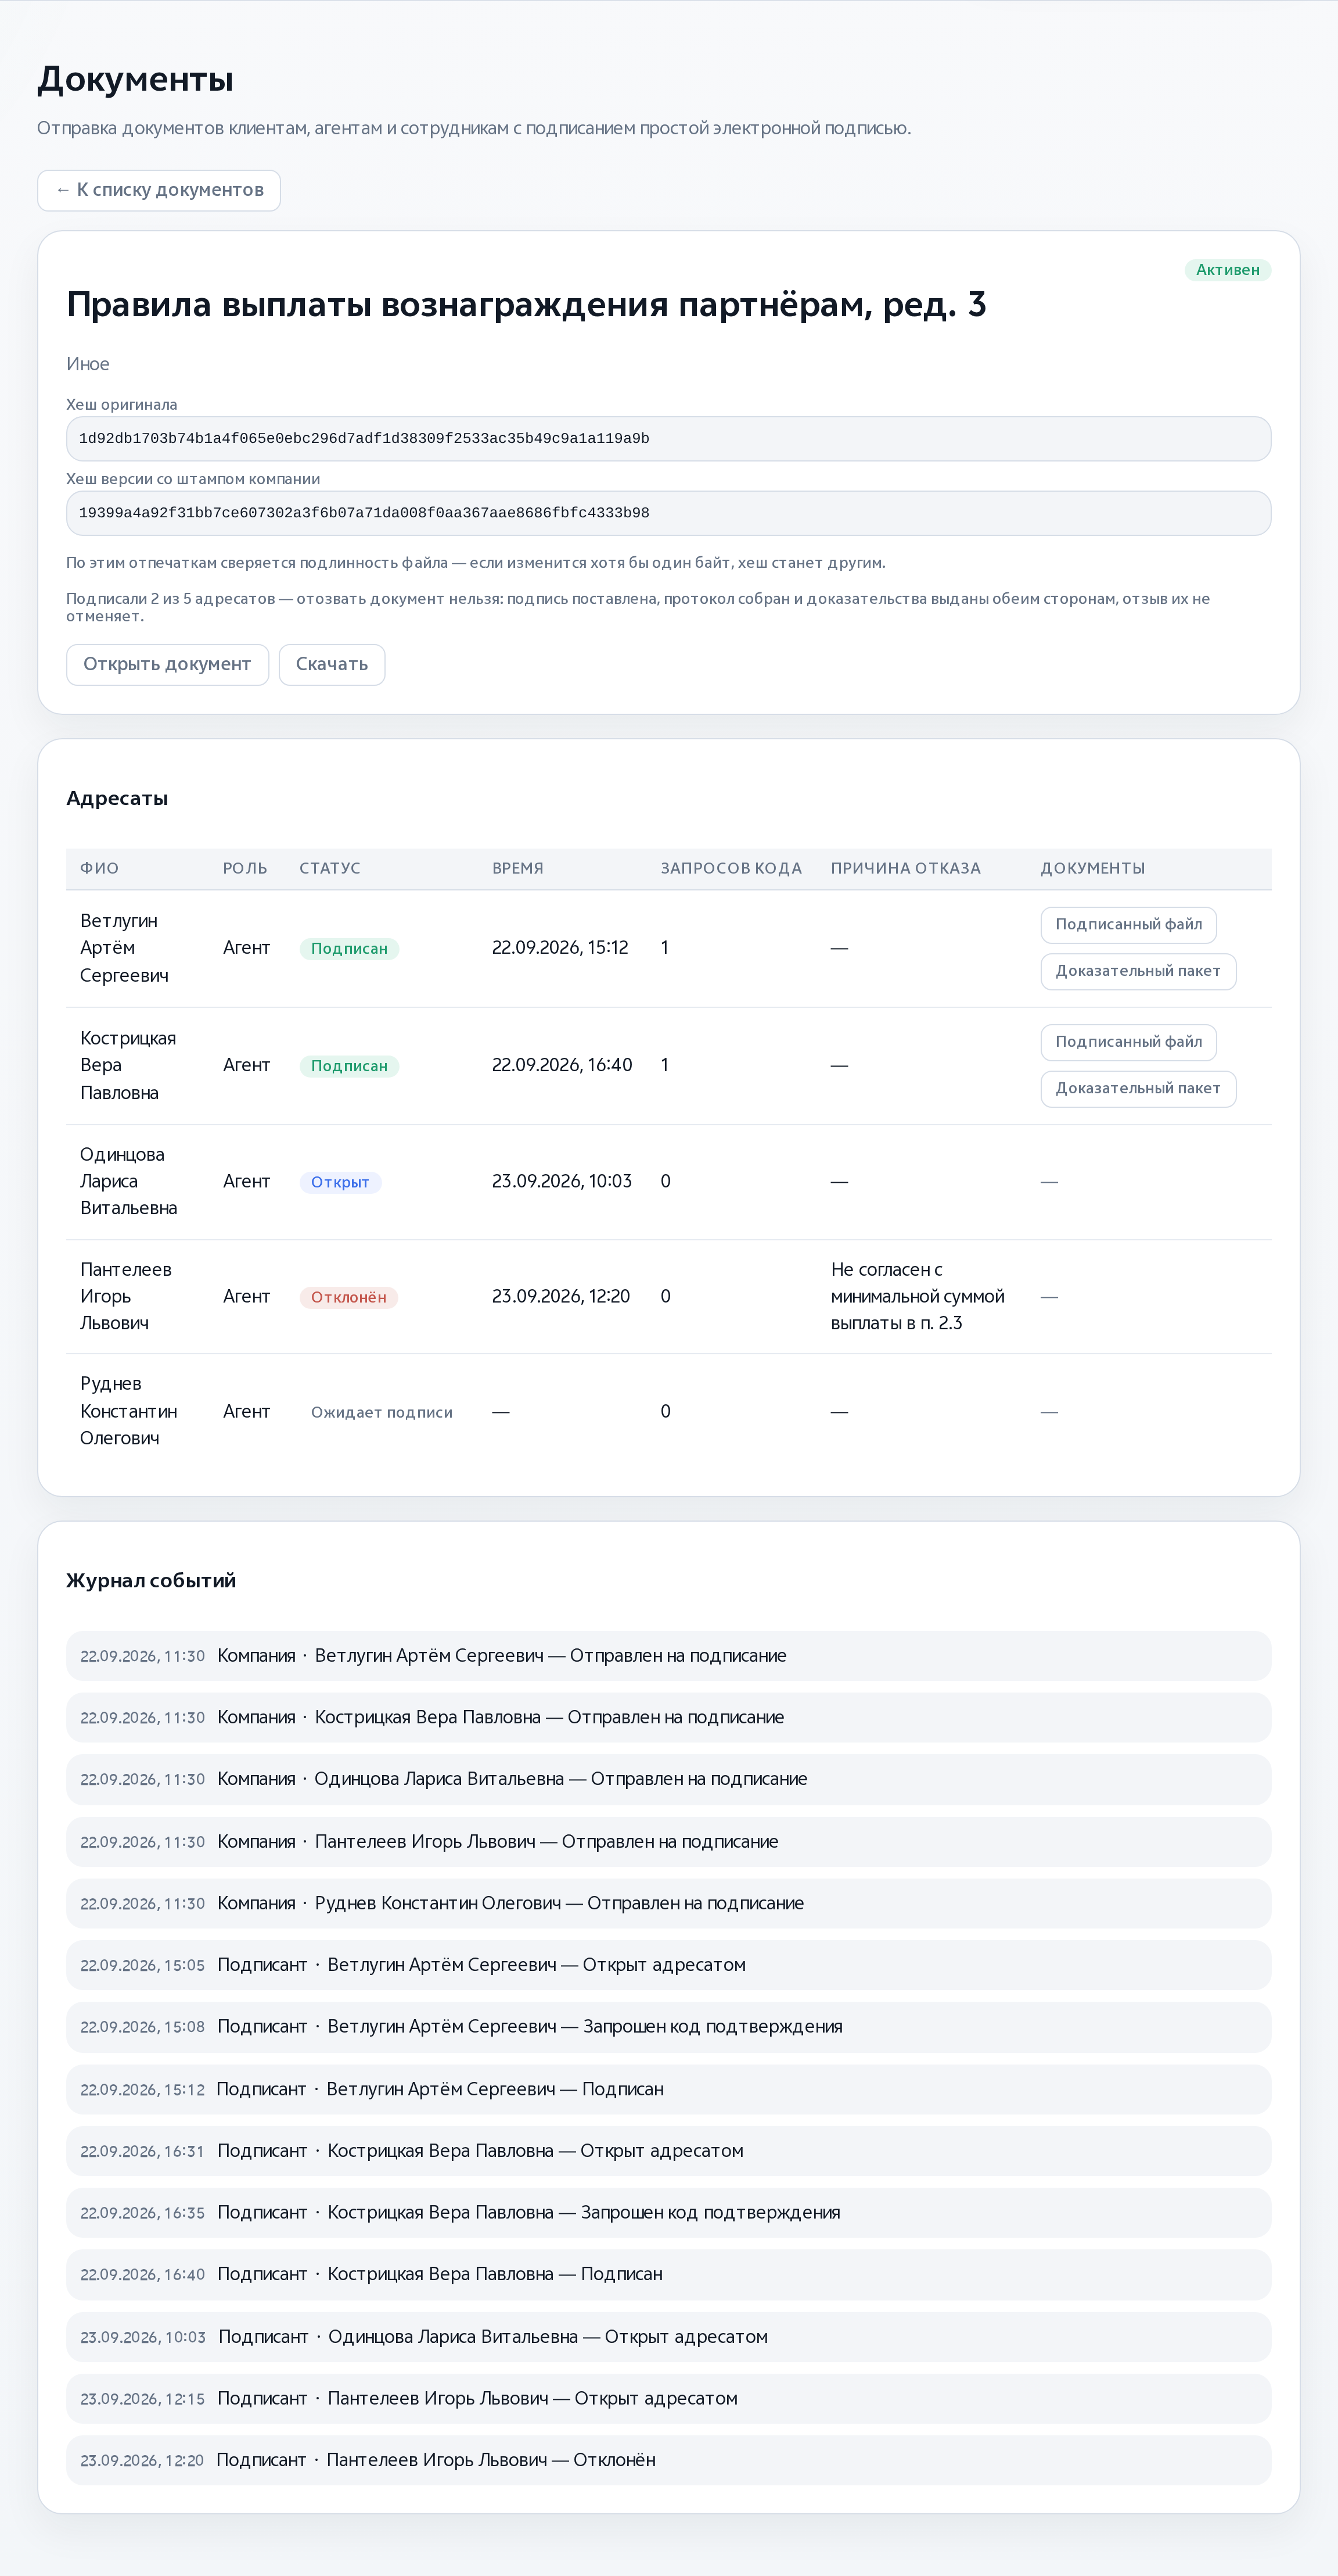The height and width of the screenshot is (2576, 1338).
Task: Click Ветлугин's Подписан status badge
Action: [x=349, y=949]
